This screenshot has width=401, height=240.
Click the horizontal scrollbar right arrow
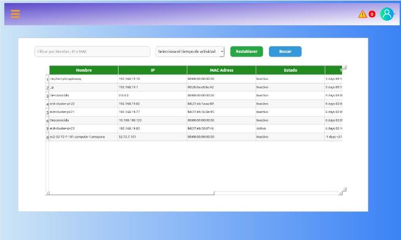(340, 193)
